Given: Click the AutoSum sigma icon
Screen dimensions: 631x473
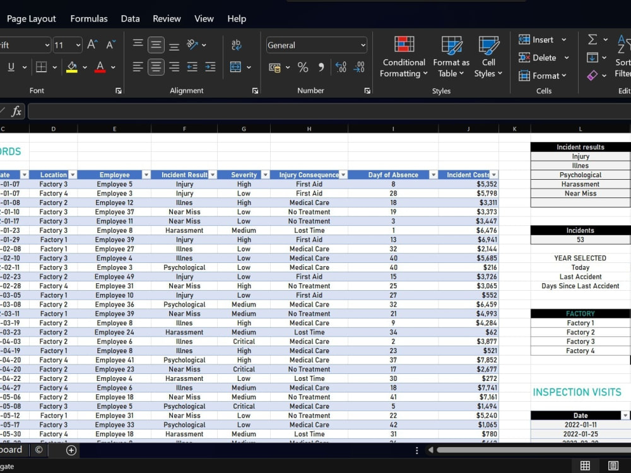Looking at the screenshot, I should (593, 39).
